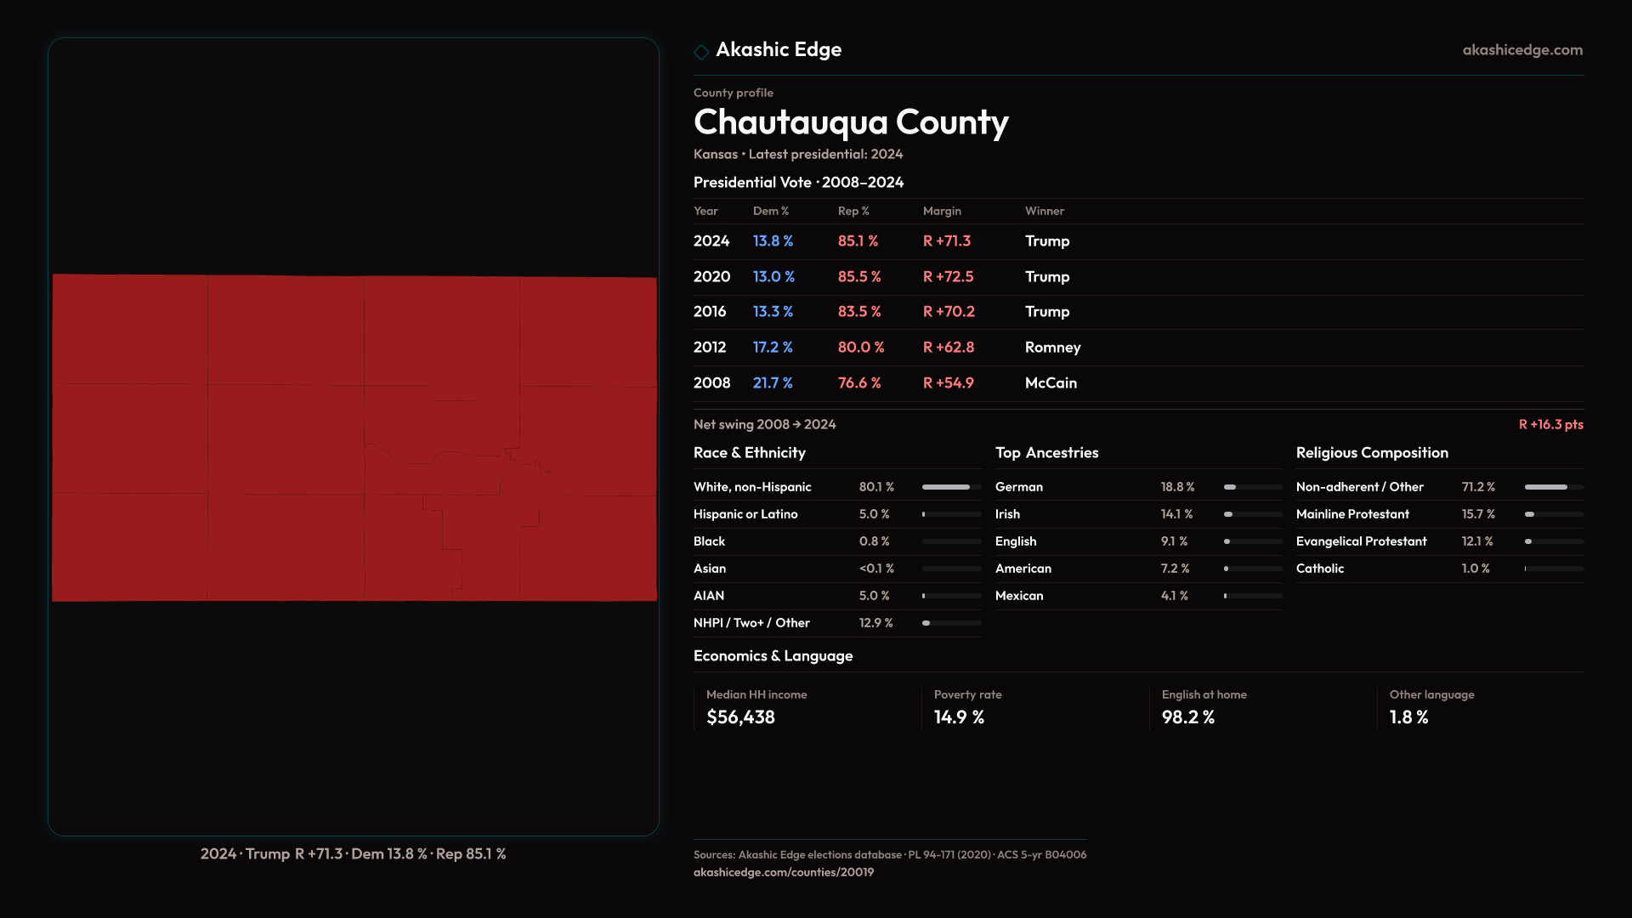Select the 2024 election results row
Screen dimensions: 1632x918
coord(881,241)
